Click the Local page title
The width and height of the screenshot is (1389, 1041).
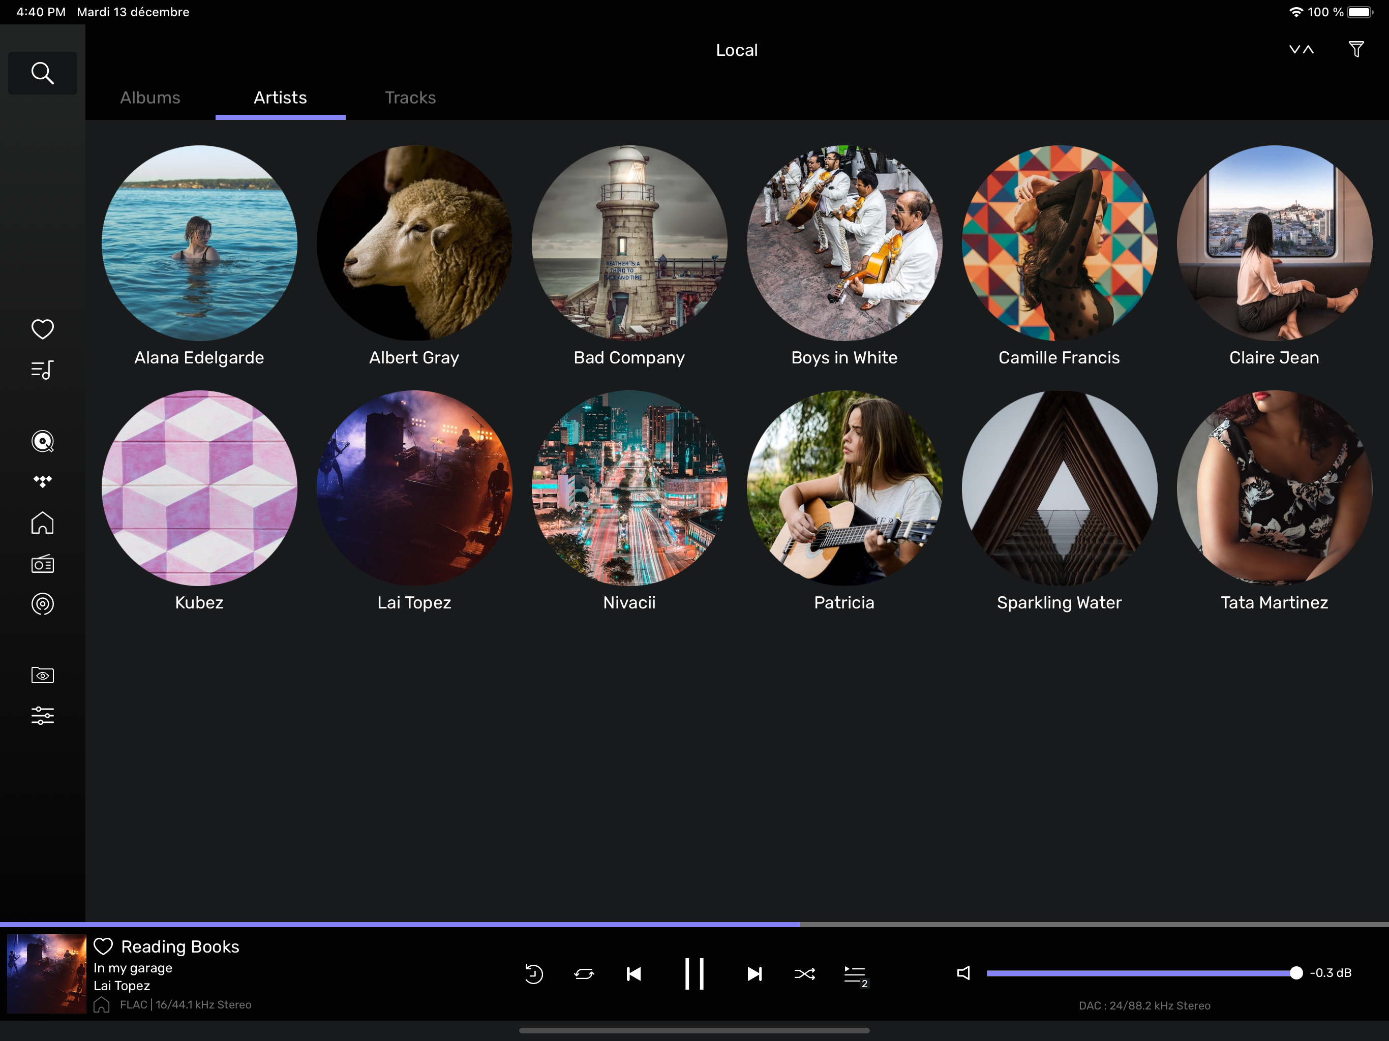tap(737, 50)
